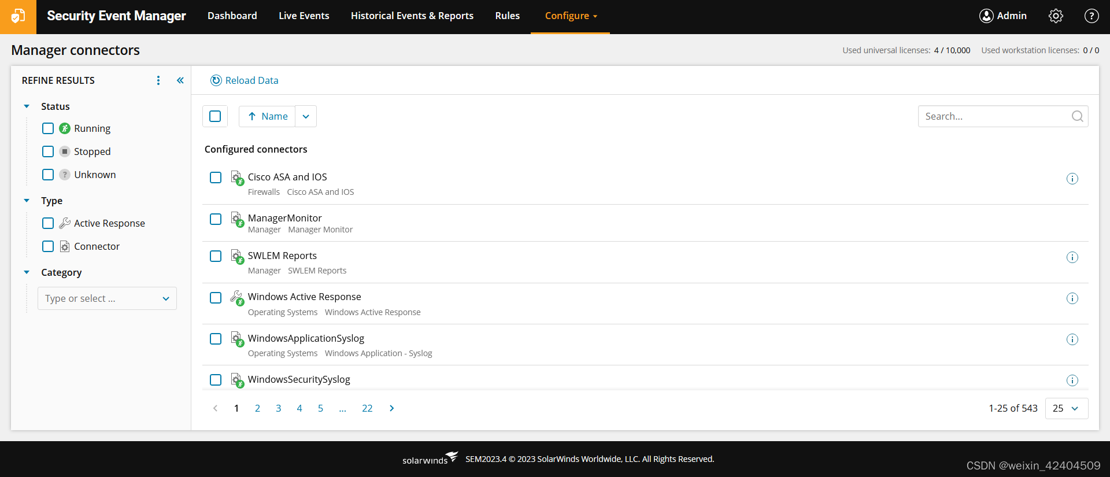Toggle sort direction with Name button
This screenshot has height=477, width=1110.
267,116
